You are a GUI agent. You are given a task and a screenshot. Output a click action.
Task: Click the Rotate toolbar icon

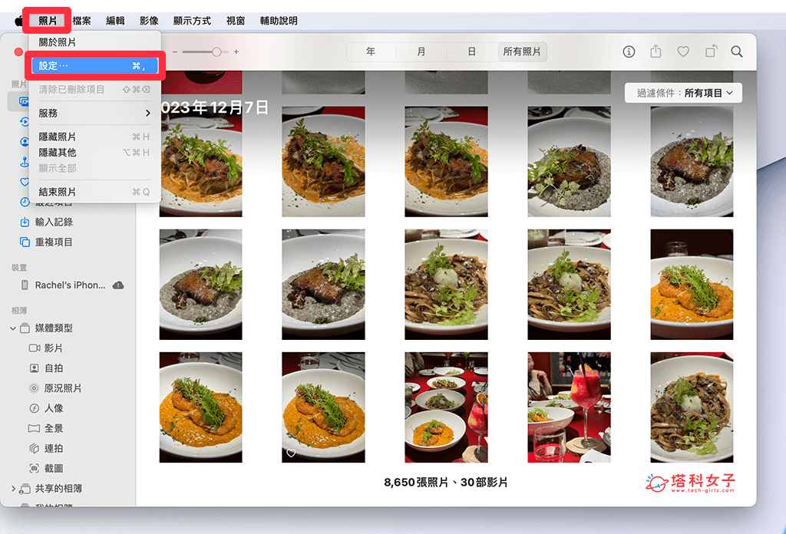pyautogui.click(x=711, y=51)
